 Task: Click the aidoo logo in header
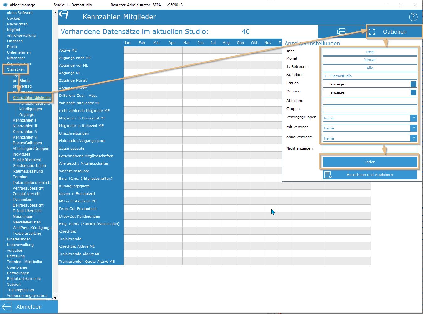64,14
